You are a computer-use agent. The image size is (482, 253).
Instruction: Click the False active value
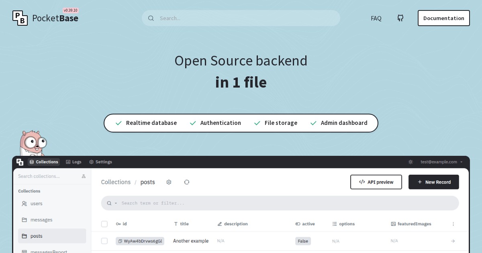pyautogui.click(x=303, y=241)
